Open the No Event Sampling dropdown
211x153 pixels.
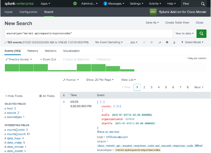(109, 42)
